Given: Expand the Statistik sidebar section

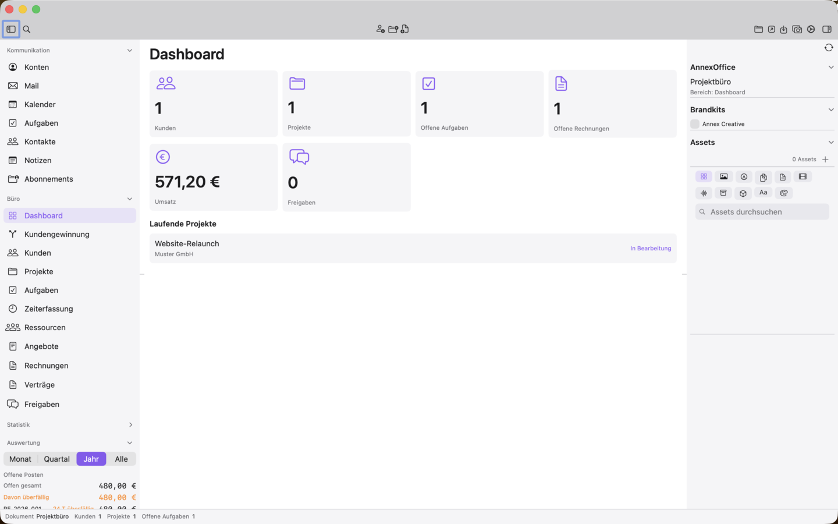Looking at the screenshot, I should pos(130,425).
